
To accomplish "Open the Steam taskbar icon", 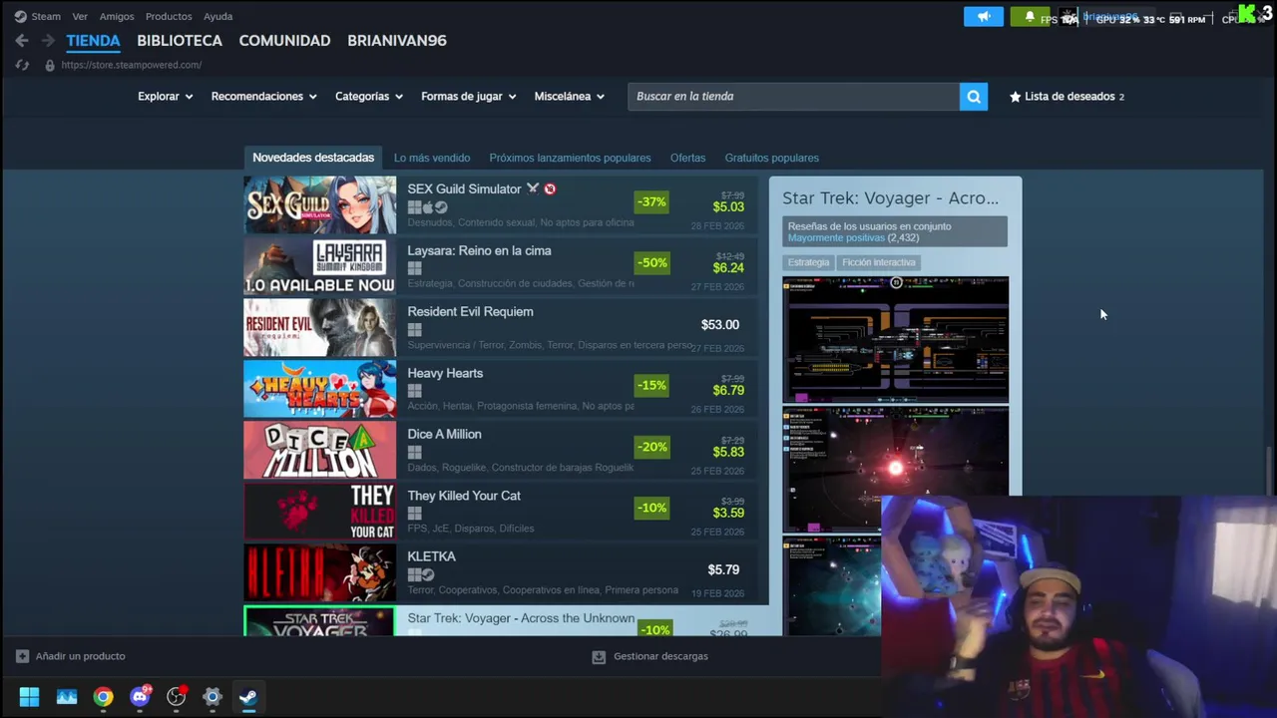I will click(x=248, y=697).
